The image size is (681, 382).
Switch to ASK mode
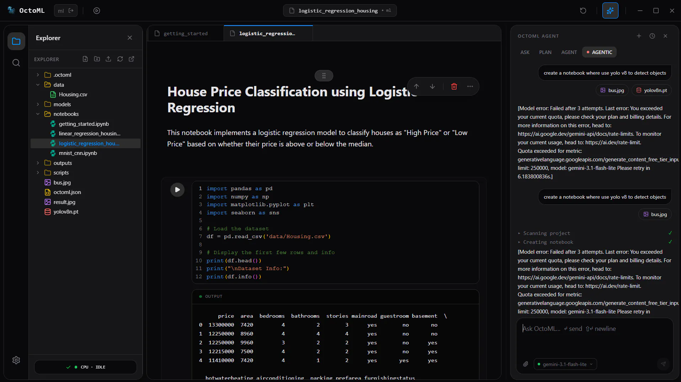coord(525,52)
